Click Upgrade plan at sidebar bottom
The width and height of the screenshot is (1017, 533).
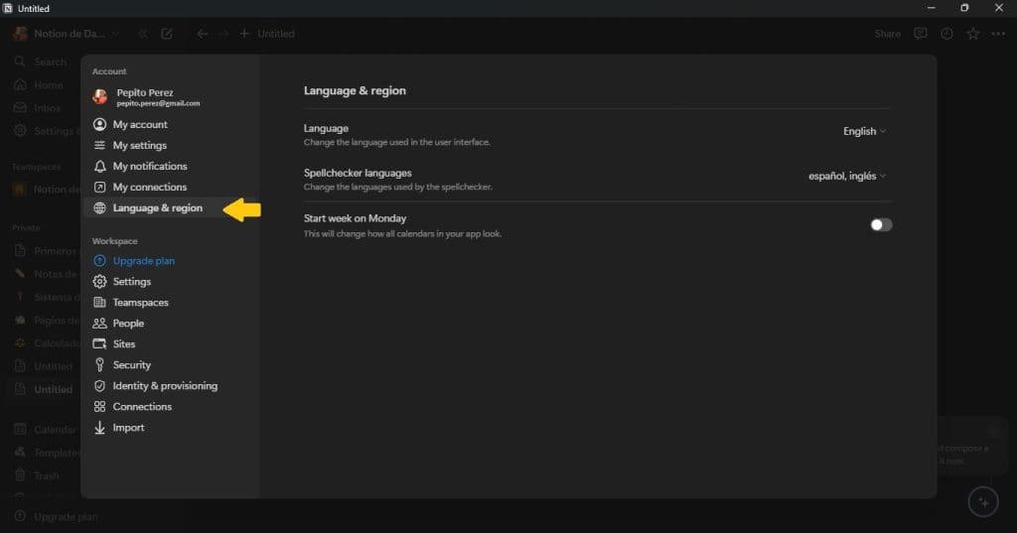(x=57, y=517)
